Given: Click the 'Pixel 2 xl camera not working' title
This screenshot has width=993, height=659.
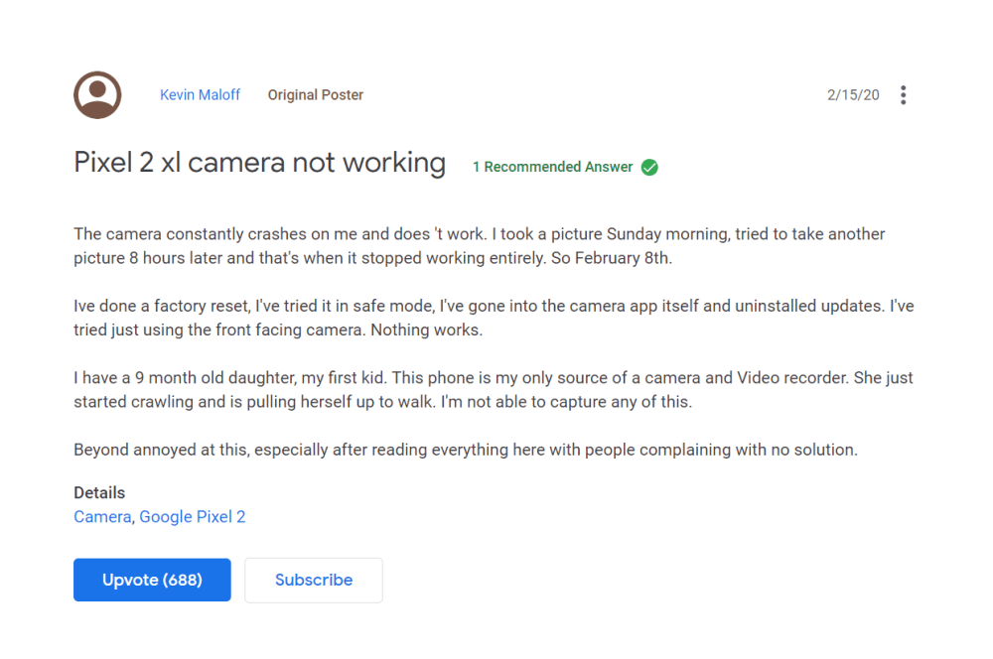Looking at the screenshot, I should pyautogui.click(x=259, y=163).
